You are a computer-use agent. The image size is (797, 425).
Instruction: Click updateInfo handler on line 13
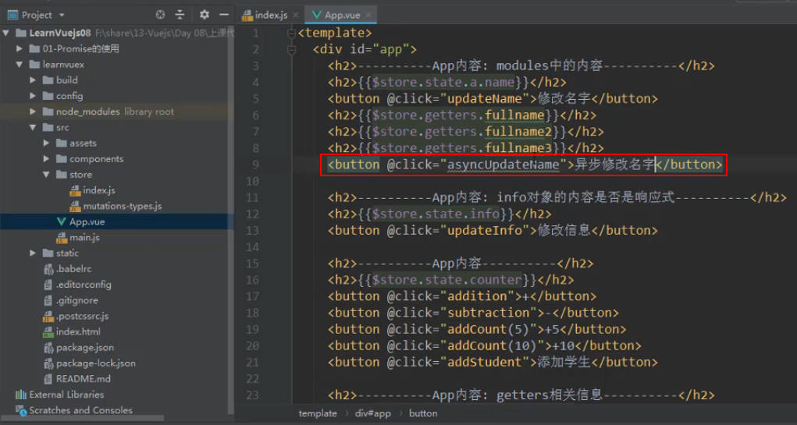coord(485,230)
